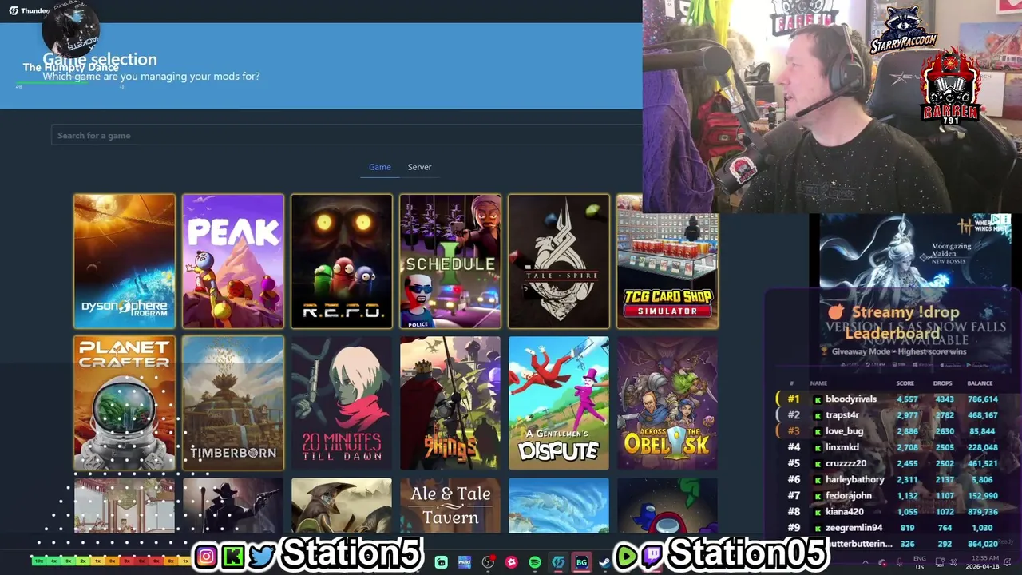Image resolution: width=1022 pixels, height=575 pixels.
Task: Choose the Planet Crafter game tile
Action: (x=125, y=402)
